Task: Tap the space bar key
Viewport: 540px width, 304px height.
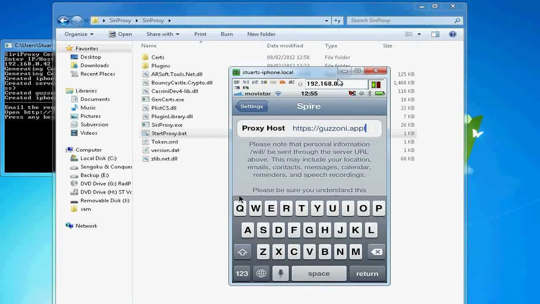Action: [319, 274]
